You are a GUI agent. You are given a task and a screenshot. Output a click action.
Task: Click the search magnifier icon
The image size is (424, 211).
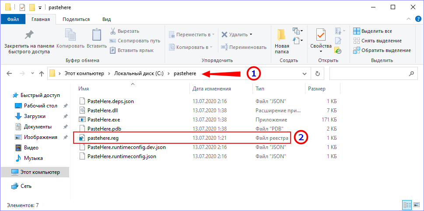(x=412, y=73)
